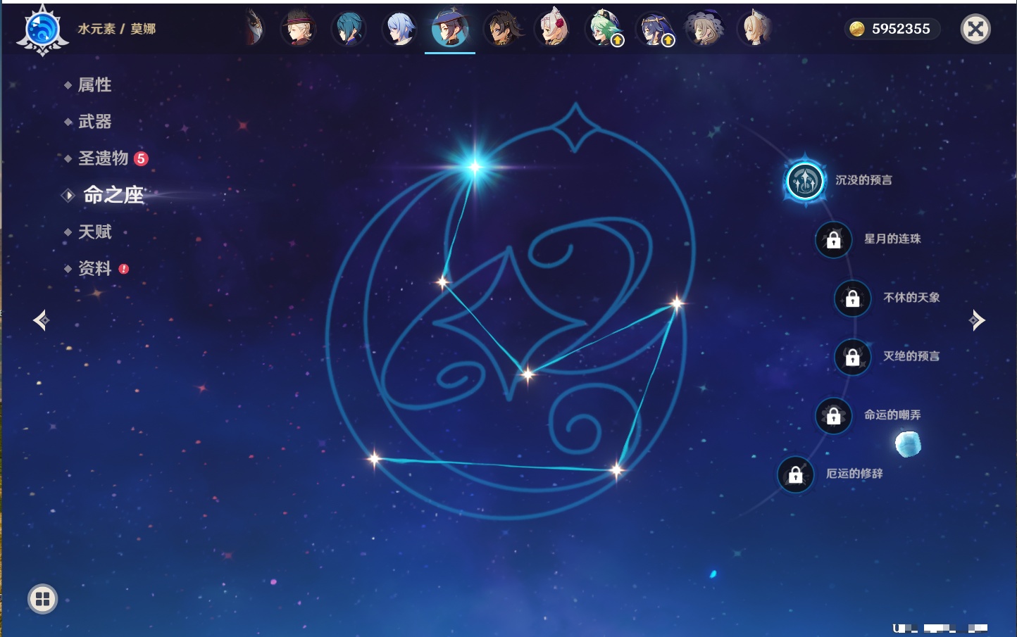Select the dark teal-haired character avatar
The width and height of the screenshot is (1017, 637).
(x=349, y=29)
